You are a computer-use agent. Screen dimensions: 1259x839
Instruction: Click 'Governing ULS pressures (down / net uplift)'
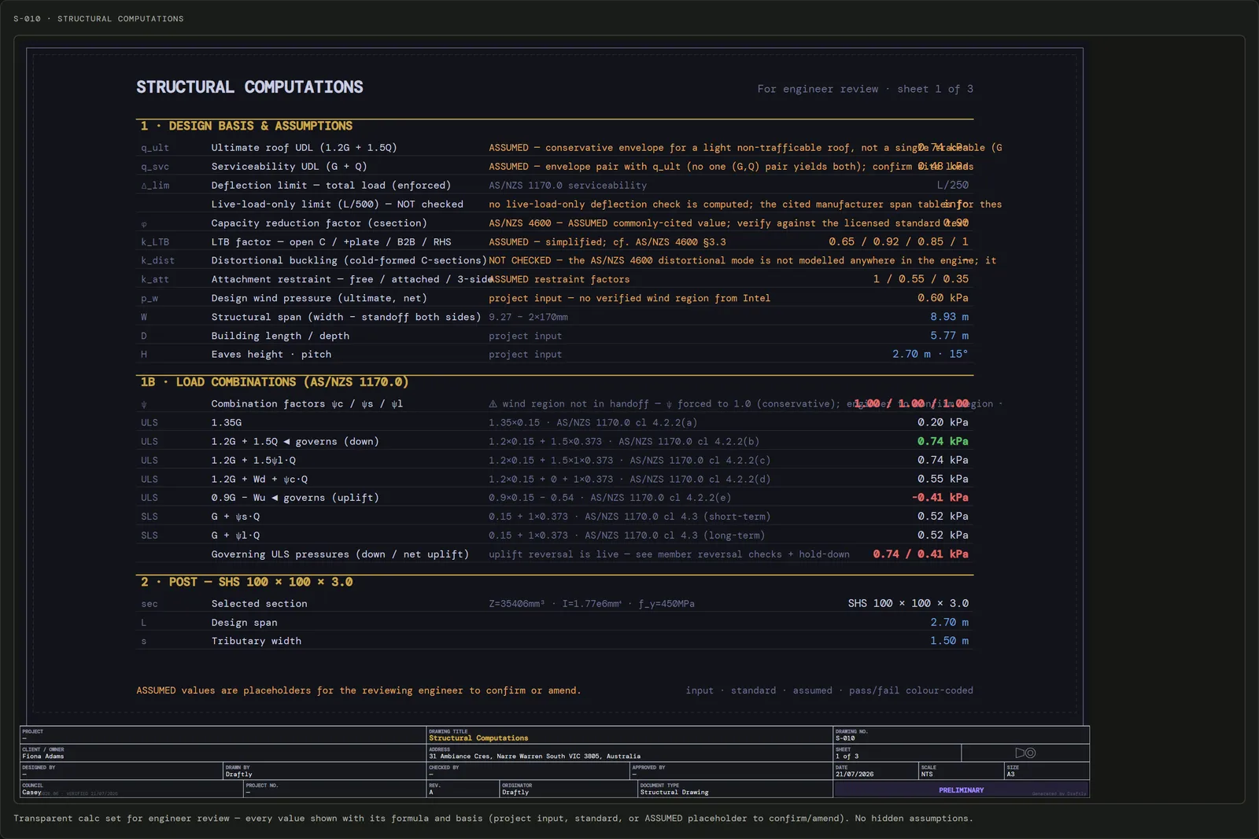pyautogui.click(x=340, y=554)
